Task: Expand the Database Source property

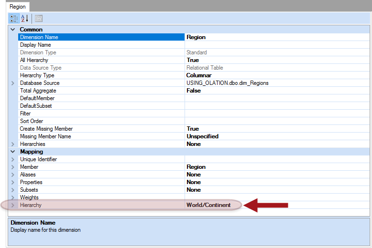Action: click(12, 83)
